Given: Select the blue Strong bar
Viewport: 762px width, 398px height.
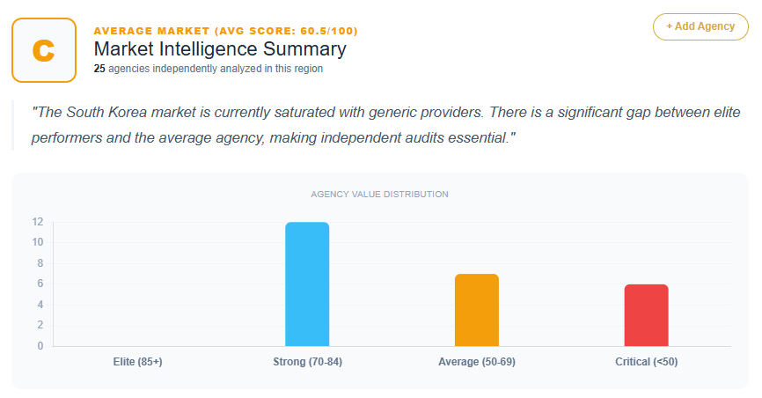Looking at the screenshot, I should tap(307, 284).
